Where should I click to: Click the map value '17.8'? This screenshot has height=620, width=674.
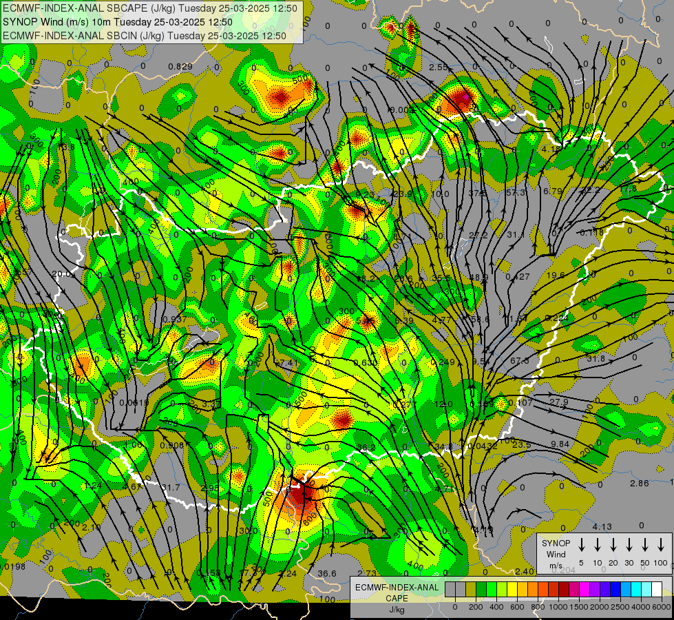click(628, 188)
